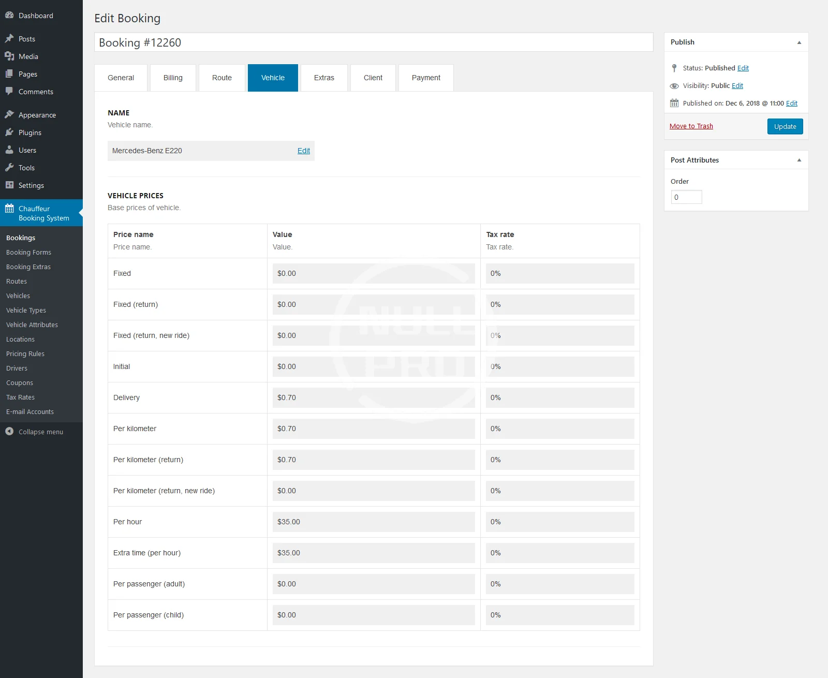This screenshot has width=828, height=678.
Task: Click the Order input field
Action: pyautogui.click(x=686, y=197)
